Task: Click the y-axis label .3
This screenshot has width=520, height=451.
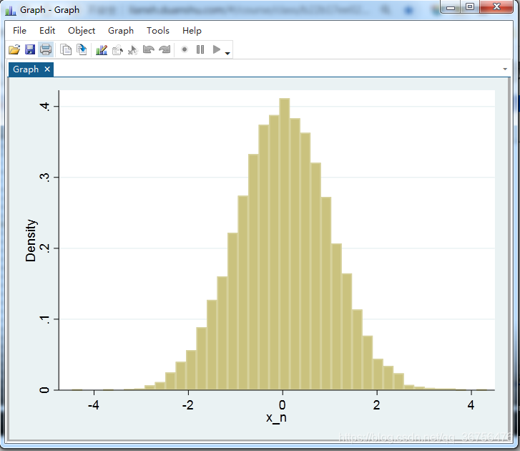Action: pyautogui.click(x=45, y=178)
